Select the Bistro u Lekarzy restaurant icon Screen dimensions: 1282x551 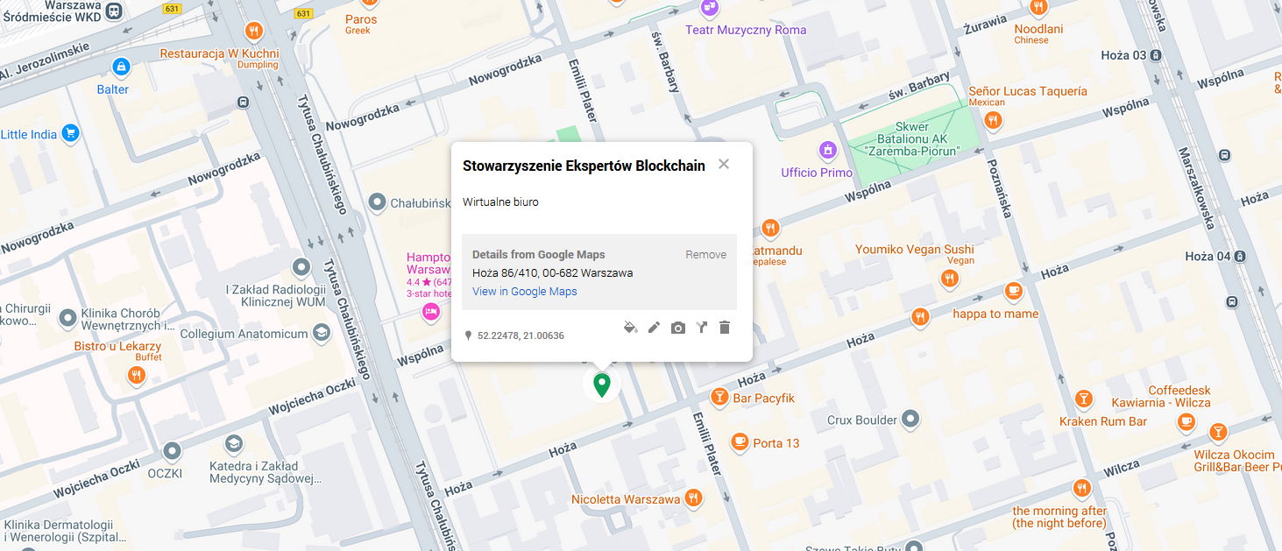click(136, 377)
